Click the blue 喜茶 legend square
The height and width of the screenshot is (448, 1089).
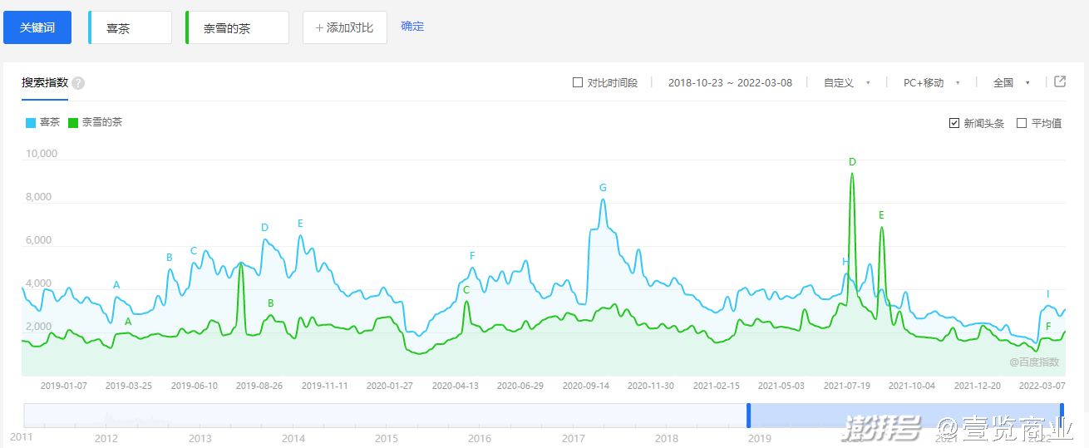(31, 123)
